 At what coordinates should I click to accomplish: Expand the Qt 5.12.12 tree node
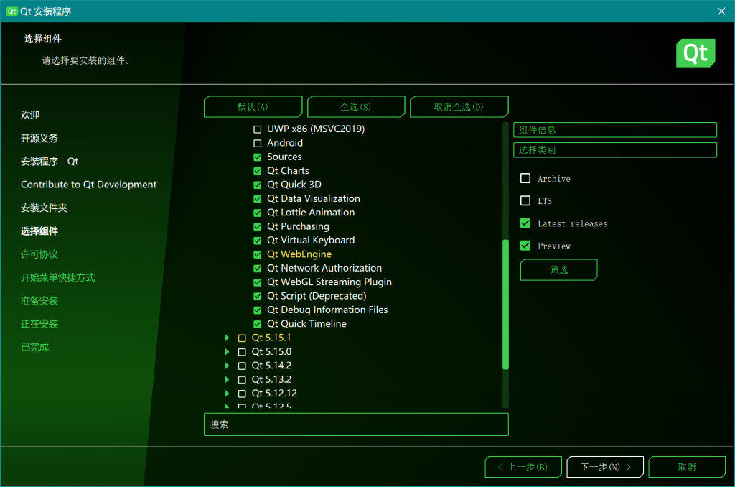point(228,394)
